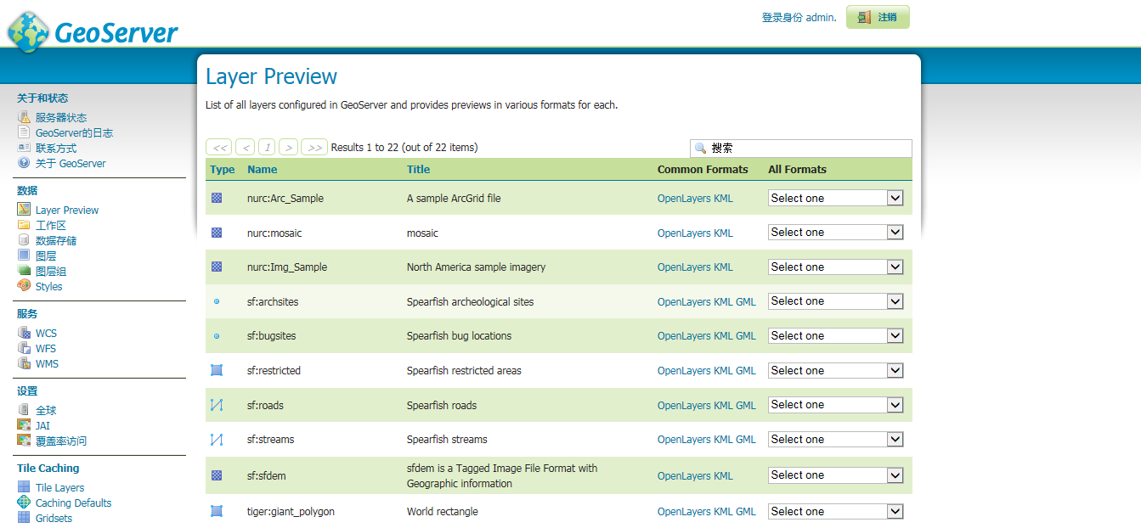Click raster type icon for nurc:Arc_Sample
The height and width of the screenshot is (528, 1141).
coord(217,198)
